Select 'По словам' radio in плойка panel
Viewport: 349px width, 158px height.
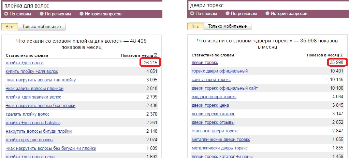6,14
